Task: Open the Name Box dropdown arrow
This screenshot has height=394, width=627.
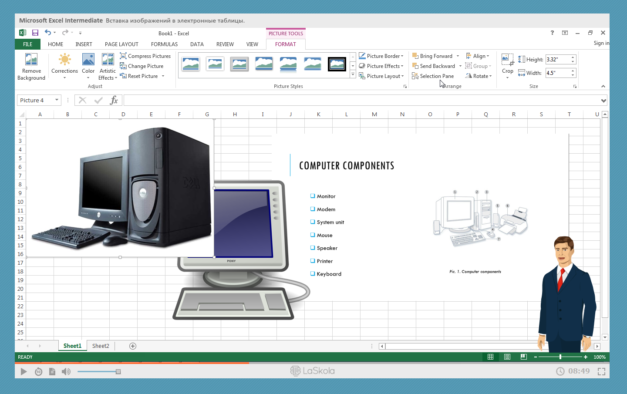Action: 57,100
